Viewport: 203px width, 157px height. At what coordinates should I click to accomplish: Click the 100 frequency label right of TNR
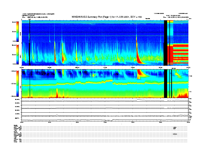[x=191, y=76]
